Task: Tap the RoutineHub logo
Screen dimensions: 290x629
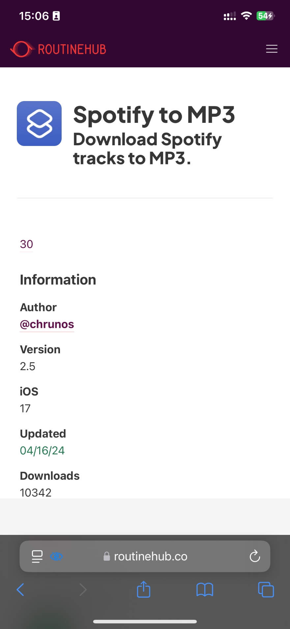Action: (x=58, y=49)
